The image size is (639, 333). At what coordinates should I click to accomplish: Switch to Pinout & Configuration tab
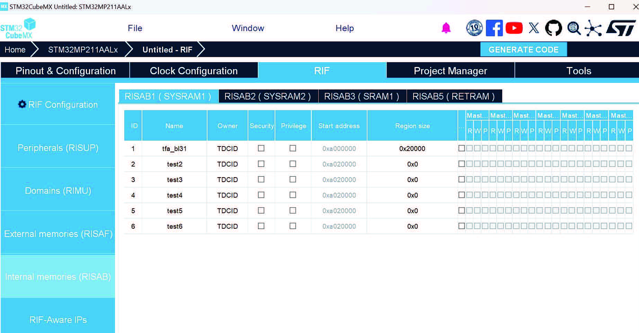65,71
